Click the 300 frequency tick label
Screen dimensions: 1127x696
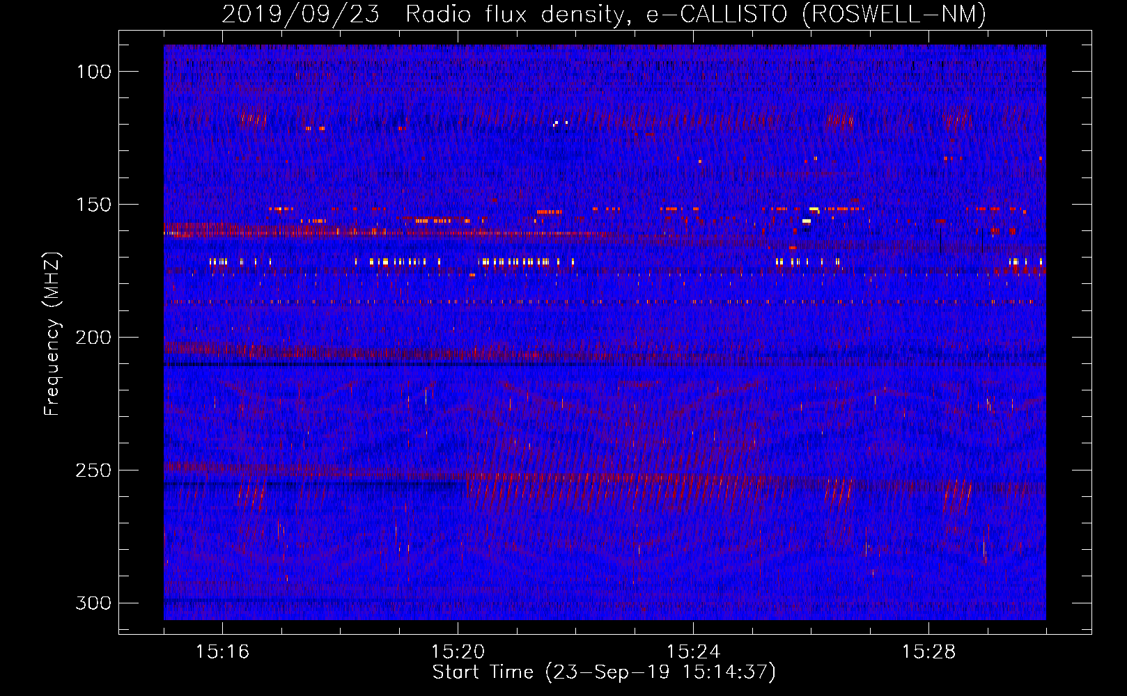click(93, 603)
